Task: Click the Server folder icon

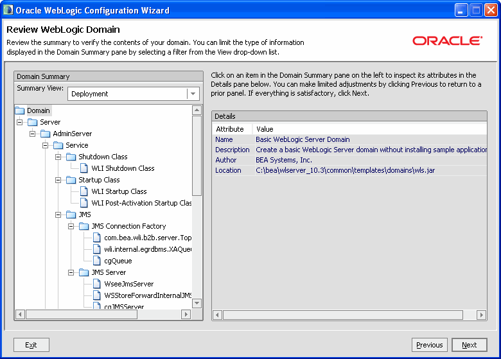Action: (33, 122)
